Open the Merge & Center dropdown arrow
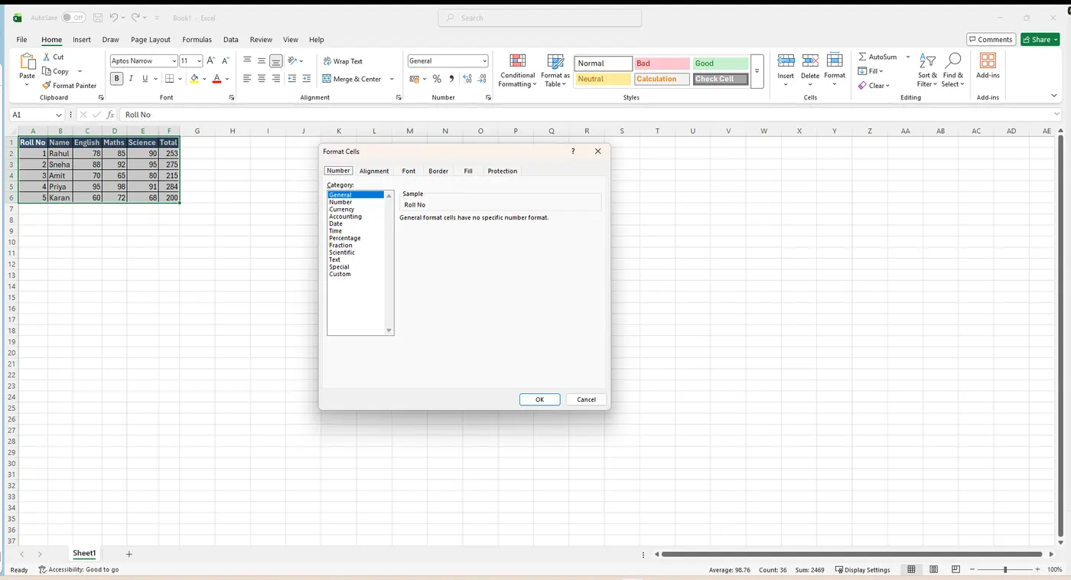This screenshot has height=580, width=1071. click(392, 79)
